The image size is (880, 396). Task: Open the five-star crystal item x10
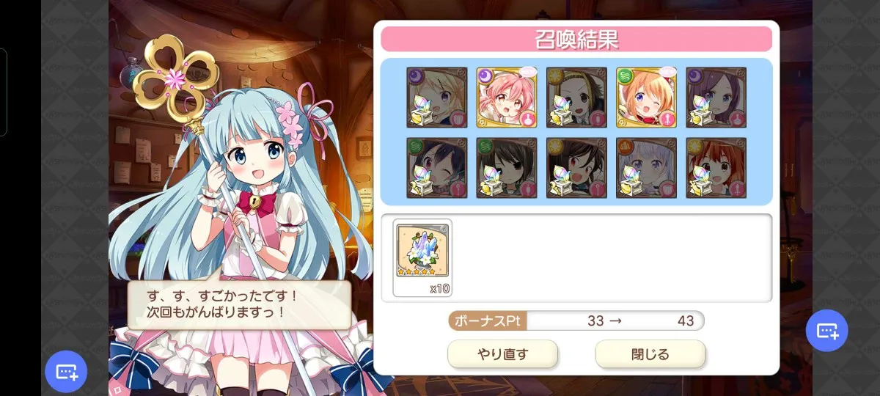[422, 258]
